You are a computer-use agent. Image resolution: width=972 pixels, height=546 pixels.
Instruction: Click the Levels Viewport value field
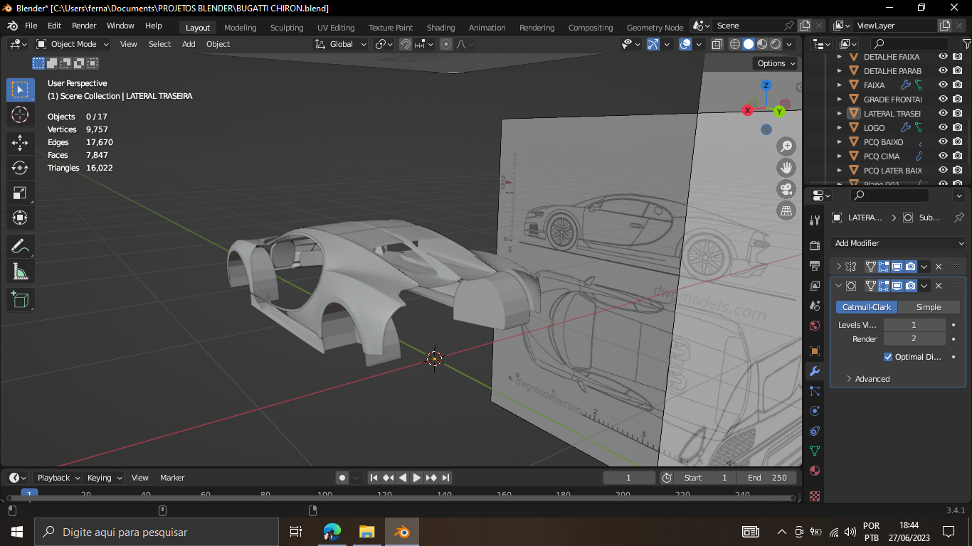[914, 325]
